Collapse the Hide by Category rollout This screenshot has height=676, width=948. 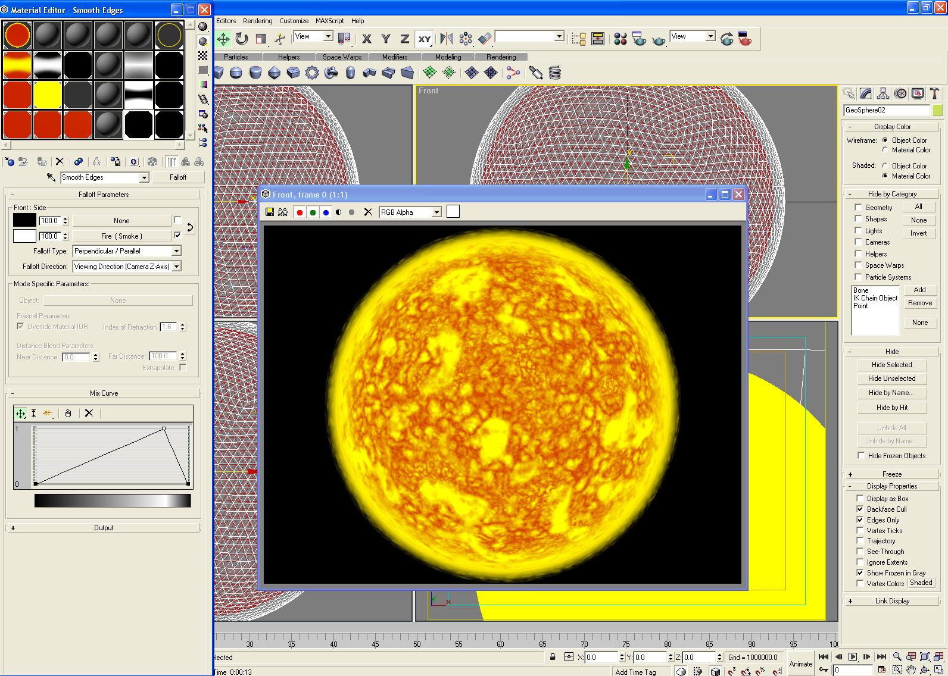(x=891, y=194)
